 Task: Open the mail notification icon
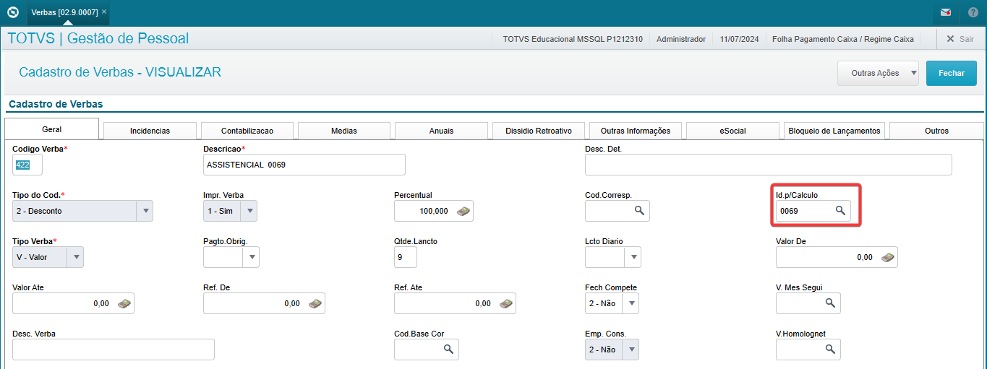click(945, 12)
